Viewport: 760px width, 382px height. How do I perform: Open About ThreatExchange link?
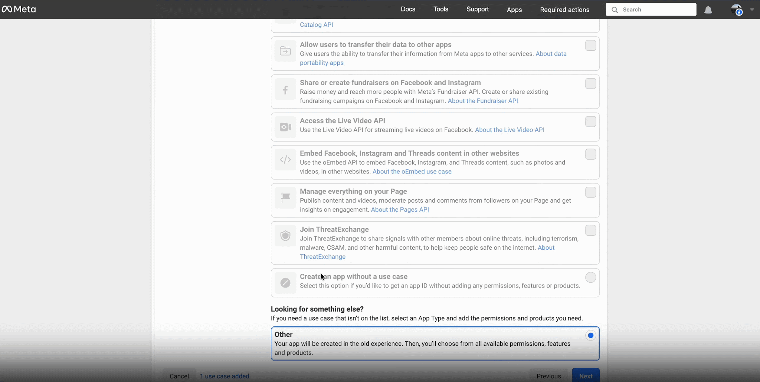(427, 252)
